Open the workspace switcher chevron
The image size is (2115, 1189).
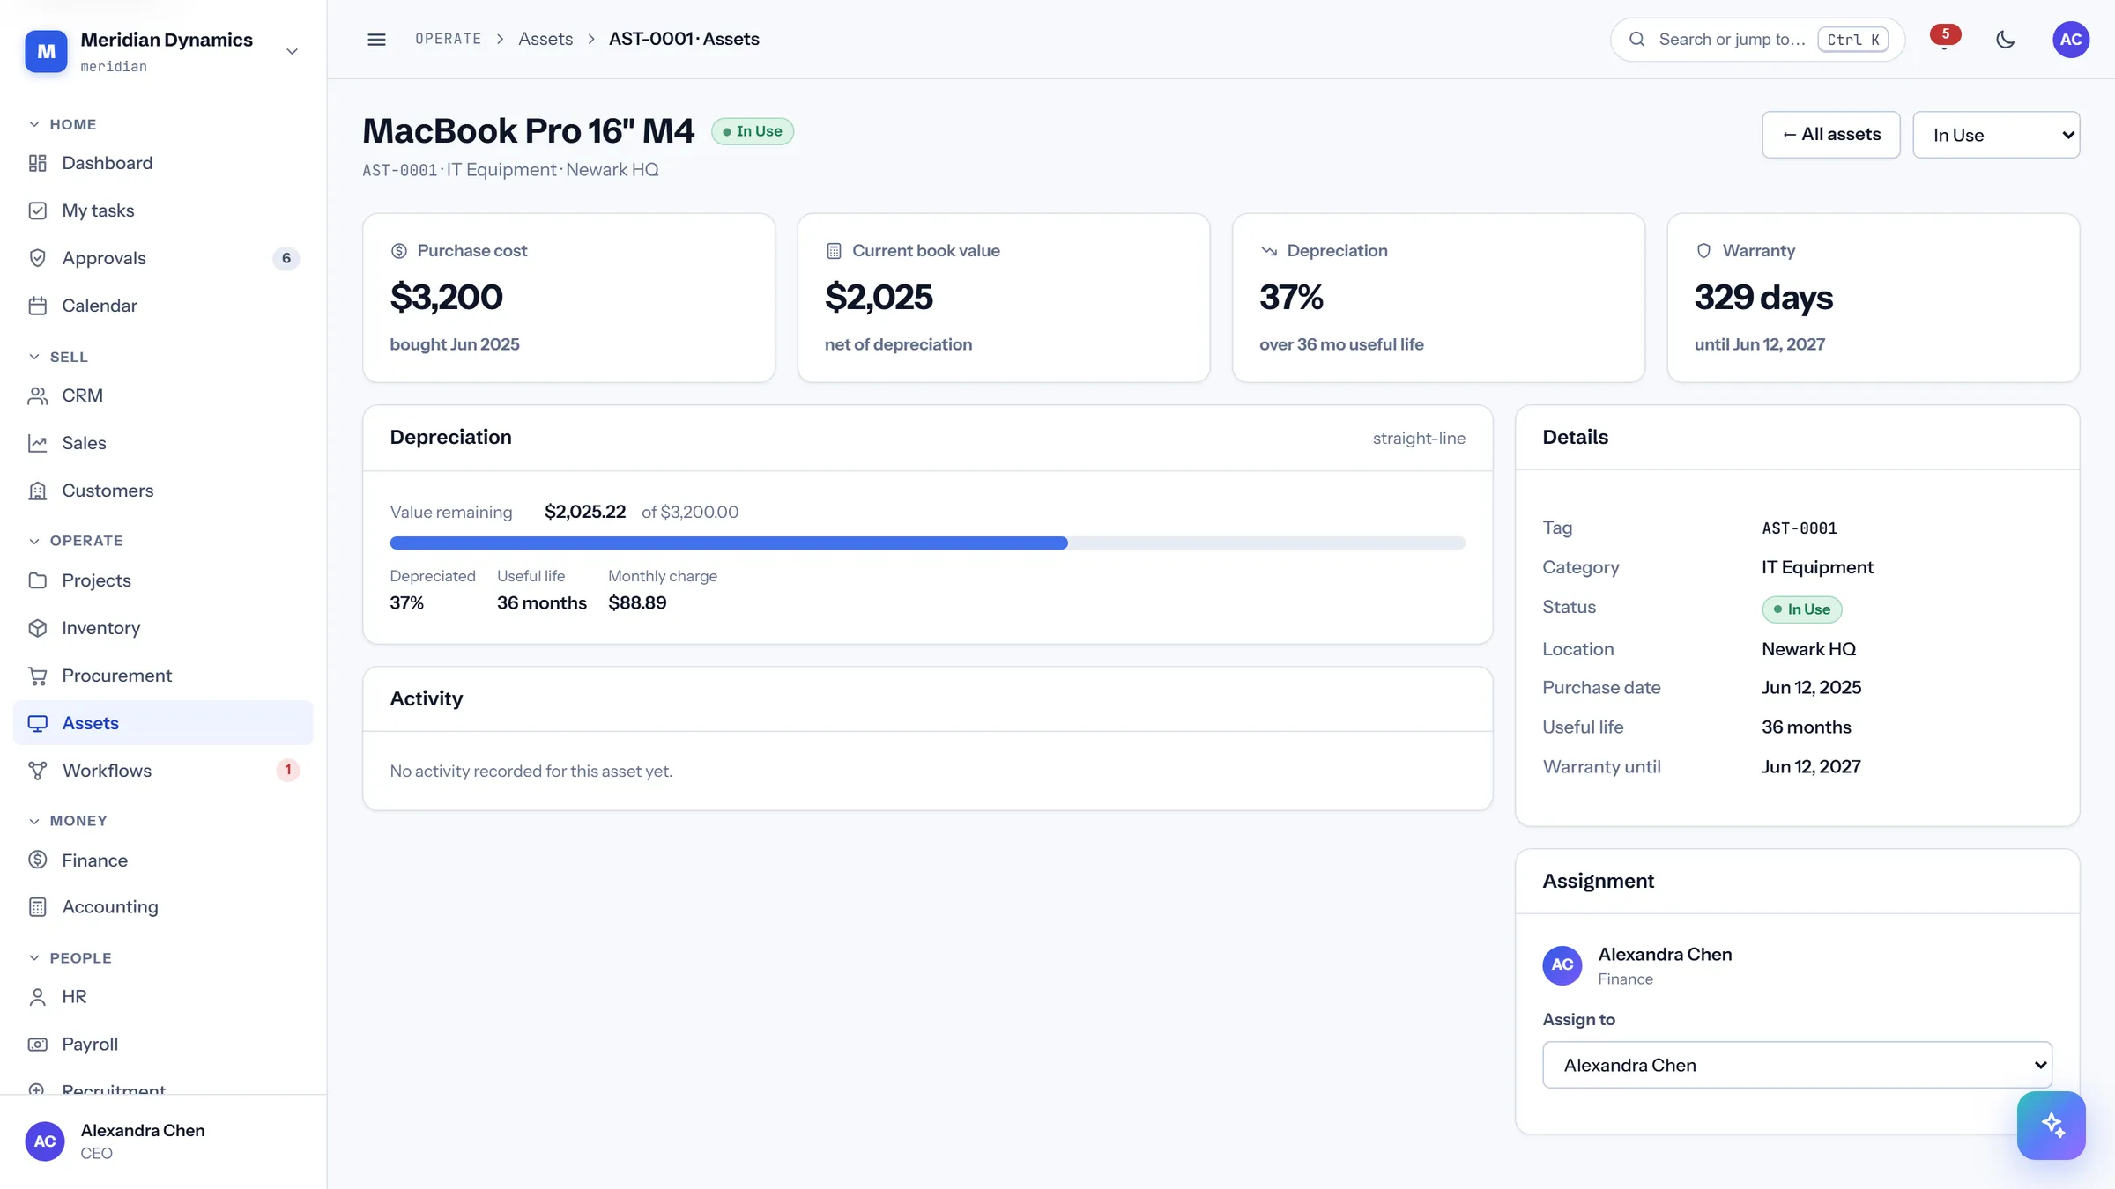coord(293,51)
